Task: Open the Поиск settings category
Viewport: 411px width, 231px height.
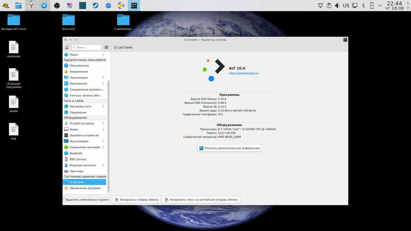Action: [84, 55]
